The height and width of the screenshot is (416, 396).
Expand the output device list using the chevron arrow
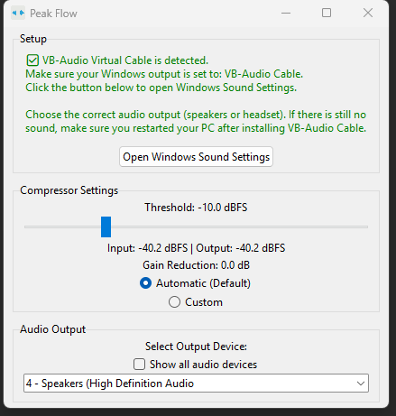tap(361, 384)
